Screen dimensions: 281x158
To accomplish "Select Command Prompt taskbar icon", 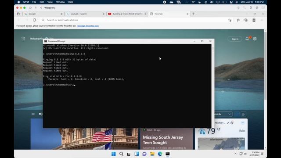I will point(168,154).
